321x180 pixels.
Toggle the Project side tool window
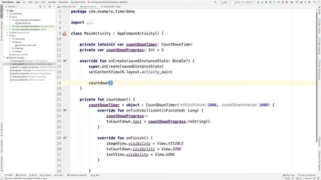tap(2, 12)
